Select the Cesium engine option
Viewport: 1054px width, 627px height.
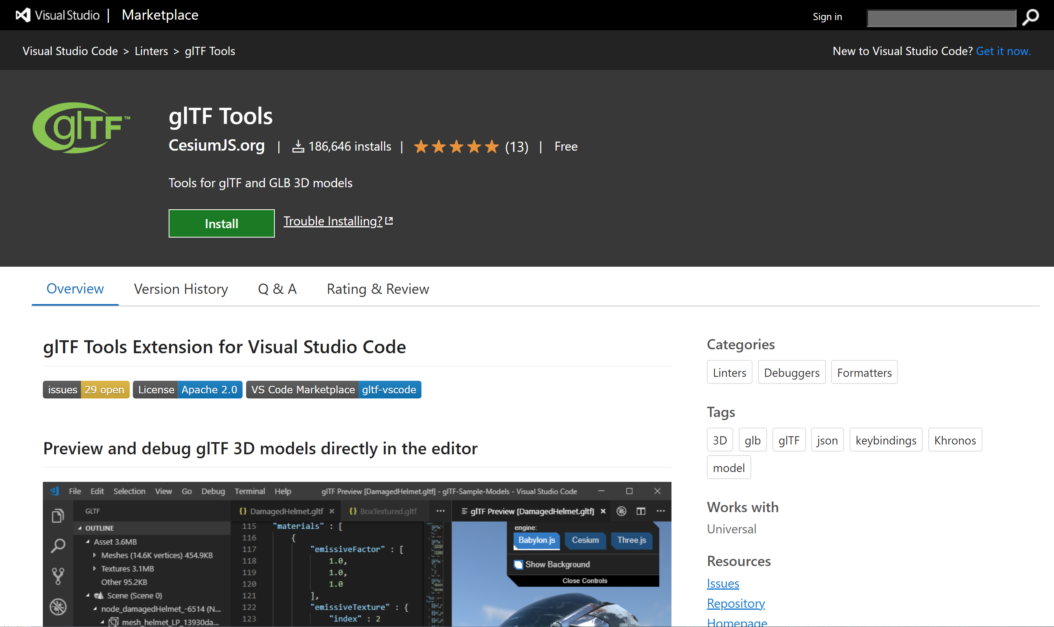point(585,540)
